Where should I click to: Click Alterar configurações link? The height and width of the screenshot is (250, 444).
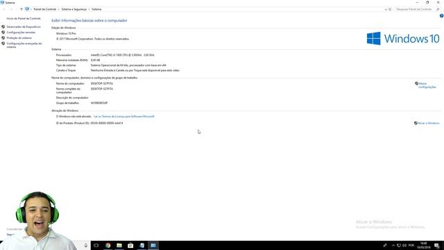point(427,85)
